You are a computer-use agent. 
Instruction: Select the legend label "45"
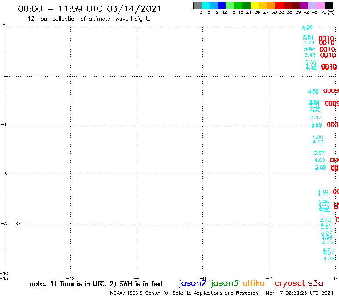315,12
